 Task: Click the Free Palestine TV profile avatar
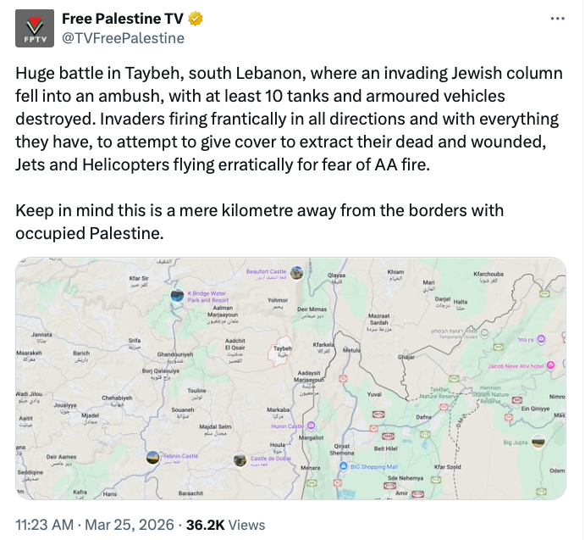(35, 30)
